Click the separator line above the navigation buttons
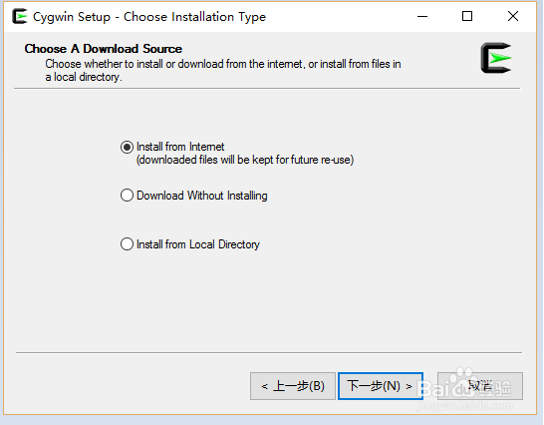This screenshot has height=425, width=544. tap(269, 353)
